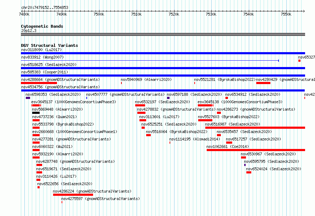315x216 pixels.
Task: Click nsv3113601 (Lu2017) label
Action: [159, 117]
